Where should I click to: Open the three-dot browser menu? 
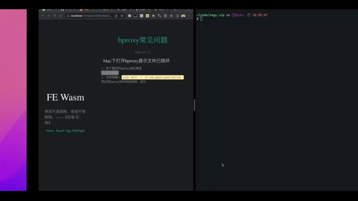[x=189, y=16]
